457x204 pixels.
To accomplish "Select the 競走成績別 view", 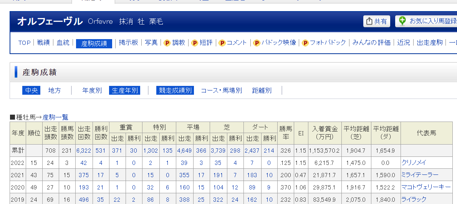I will click(x=175, y=90).
